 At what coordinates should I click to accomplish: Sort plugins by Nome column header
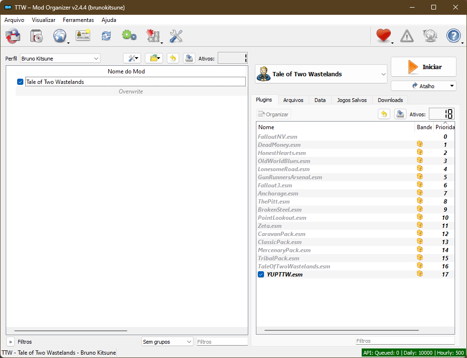click(335, 127)
